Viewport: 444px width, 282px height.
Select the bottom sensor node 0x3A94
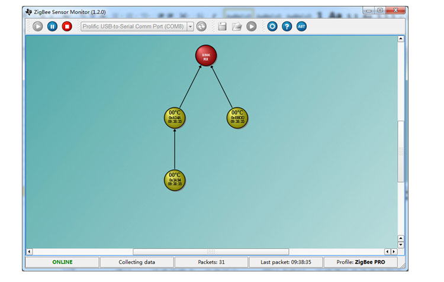pyautogui.click(x=175, y=180)
